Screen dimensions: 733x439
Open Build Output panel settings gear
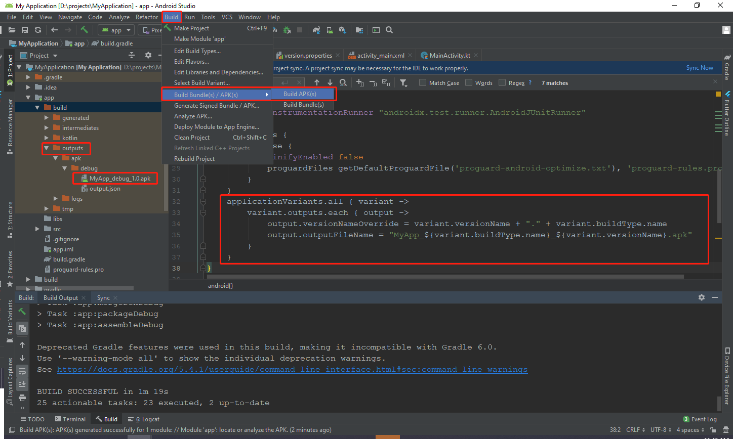coord(702,297)
